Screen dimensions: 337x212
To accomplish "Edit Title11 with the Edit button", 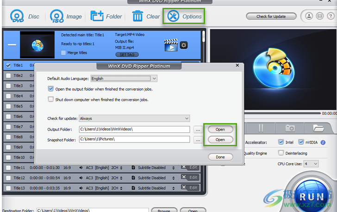I will (190, 167).
